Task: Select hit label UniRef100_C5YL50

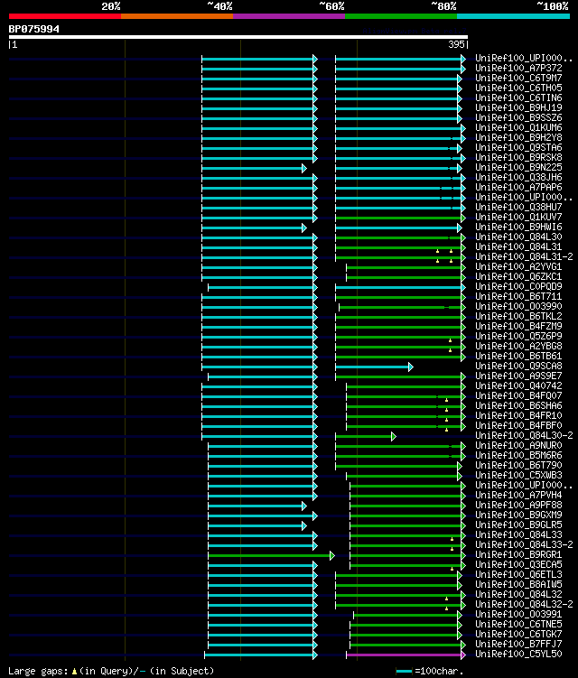Action: [518, 655]
